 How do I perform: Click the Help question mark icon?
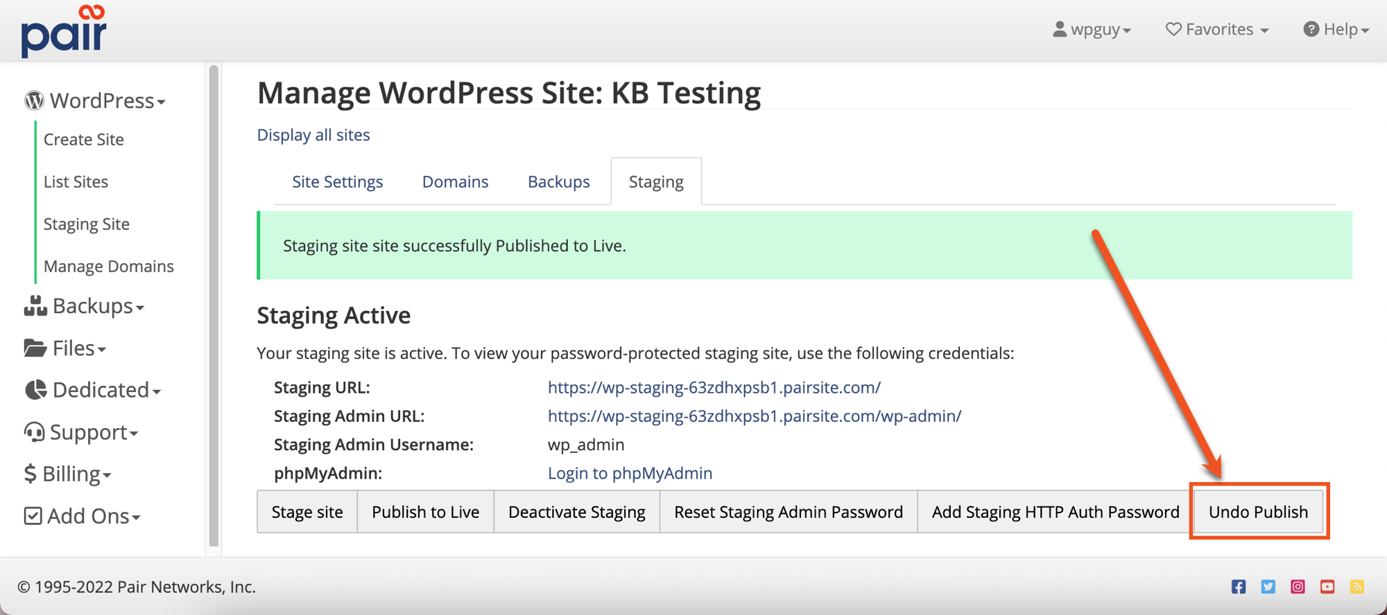tap(1311, 29)
